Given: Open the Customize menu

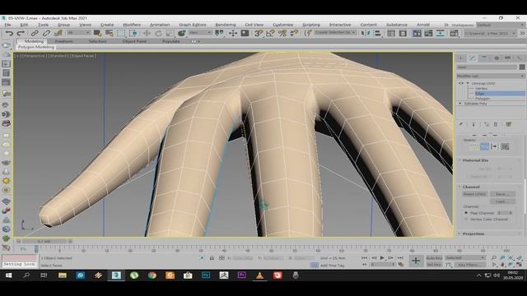Looking at the screenshot, I should click(283, 25).
